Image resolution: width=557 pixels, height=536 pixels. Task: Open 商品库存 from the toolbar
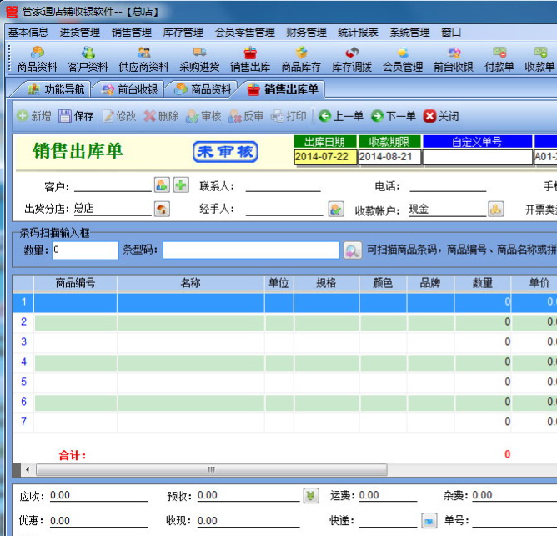[x=301, y=59]
